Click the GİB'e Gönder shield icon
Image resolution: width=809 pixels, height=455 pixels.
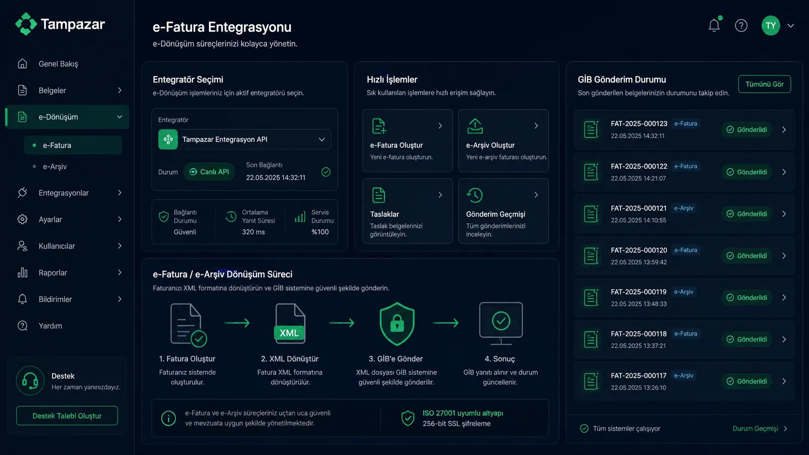(397, 324)
